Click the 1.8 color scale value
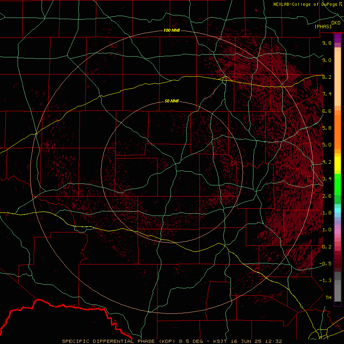Screen dimensions: 344x344 (327, 213)
